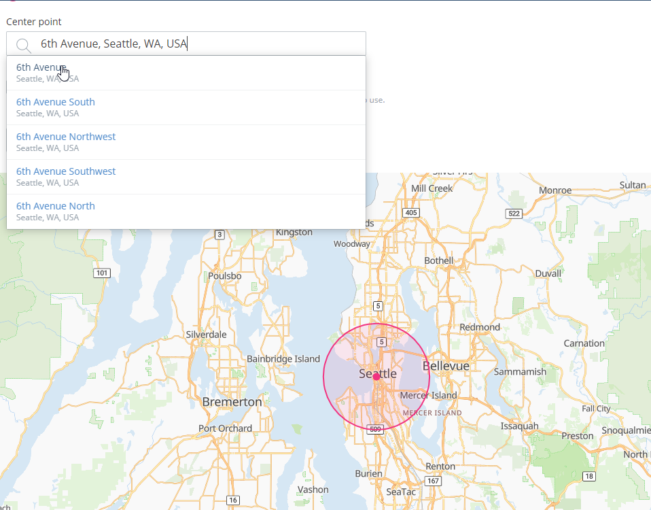Pick the 6th Avenue Southwest suggestion
Screen dimensions: 651x510
186,177
